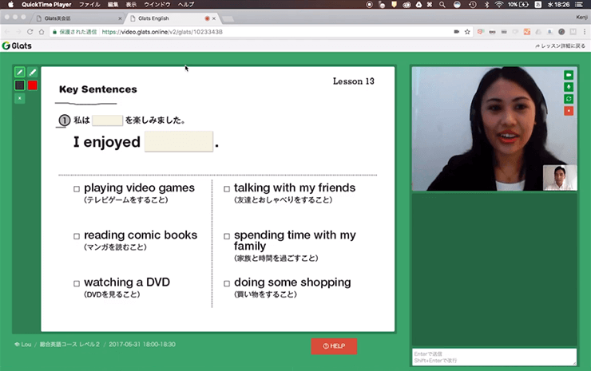Choose the red color swatch
The image size is (591, 371).
[33, 85]
